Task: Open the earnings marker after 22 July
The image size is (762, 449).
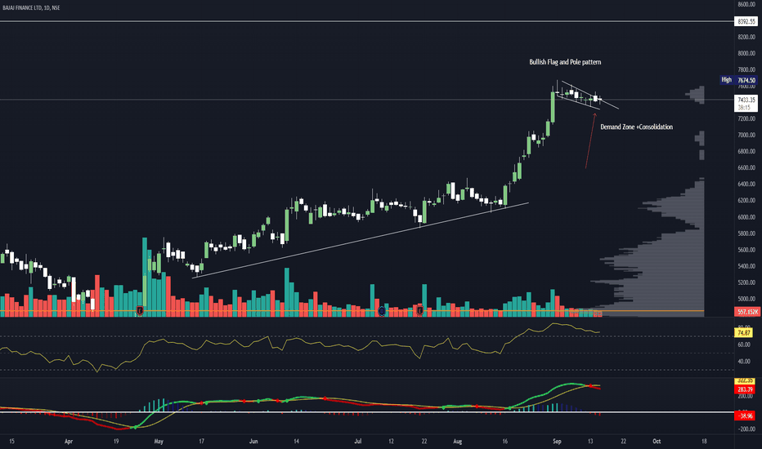Action: coord(420,311)
